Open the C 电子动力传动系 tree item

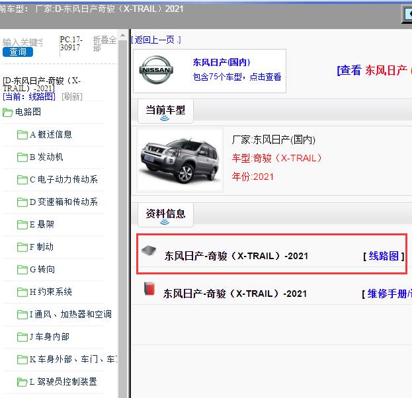click(x=63, y=179)
